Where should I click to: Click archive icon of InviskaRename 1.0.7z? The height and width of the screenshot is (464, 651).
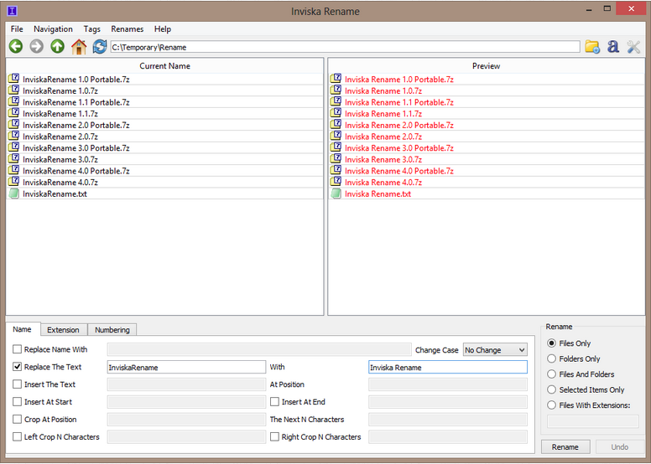13,90
